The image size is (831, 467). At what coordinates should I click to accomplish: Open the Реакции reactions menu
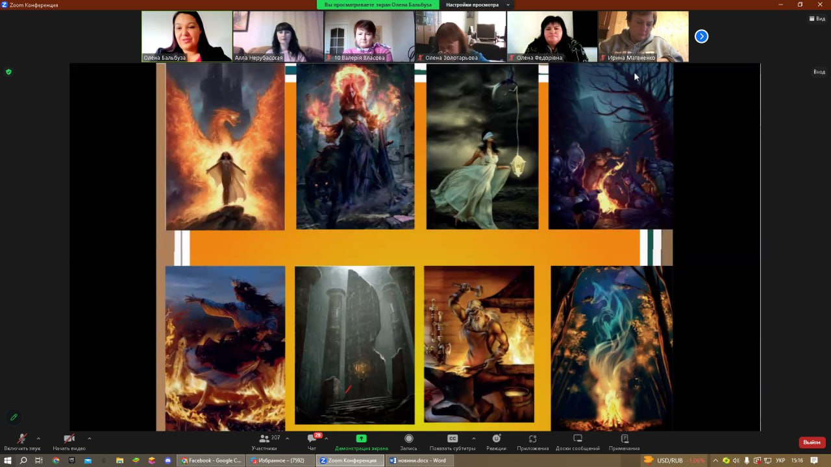(496, 442)
